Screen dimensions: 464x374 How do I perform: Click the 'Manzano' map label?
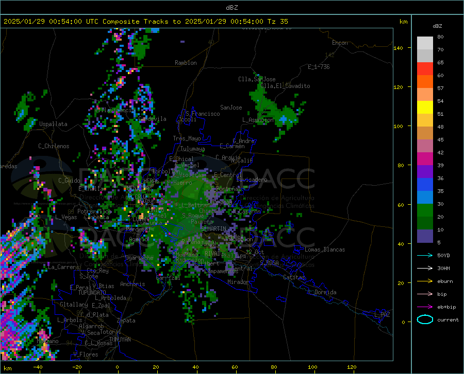[47, 341]
